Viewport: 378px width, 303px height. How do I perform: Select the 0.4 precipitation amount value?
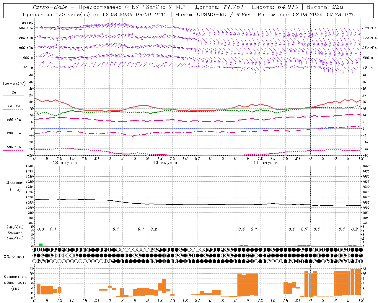pyautogui.click(x=242, y=229)
